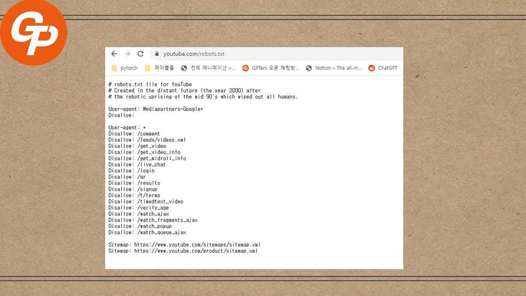526x296 pixels.
Task: Click the 'Disallow: /watch_queue_ajax' line
Action: pyautogui.click(x=147, y=232)
